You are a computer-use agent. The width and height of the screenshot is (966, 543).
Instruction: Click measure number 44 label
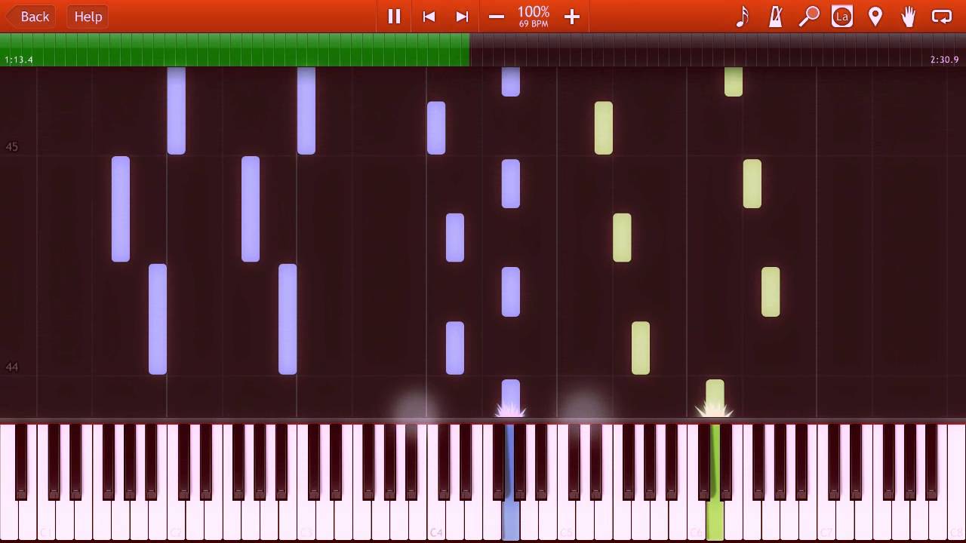(x=11, y=367)
